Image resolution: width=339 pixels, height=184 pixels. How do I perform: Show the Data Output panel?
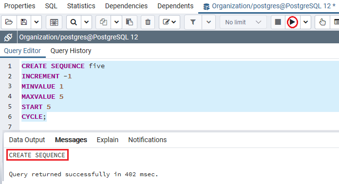[x=27, y=140]
